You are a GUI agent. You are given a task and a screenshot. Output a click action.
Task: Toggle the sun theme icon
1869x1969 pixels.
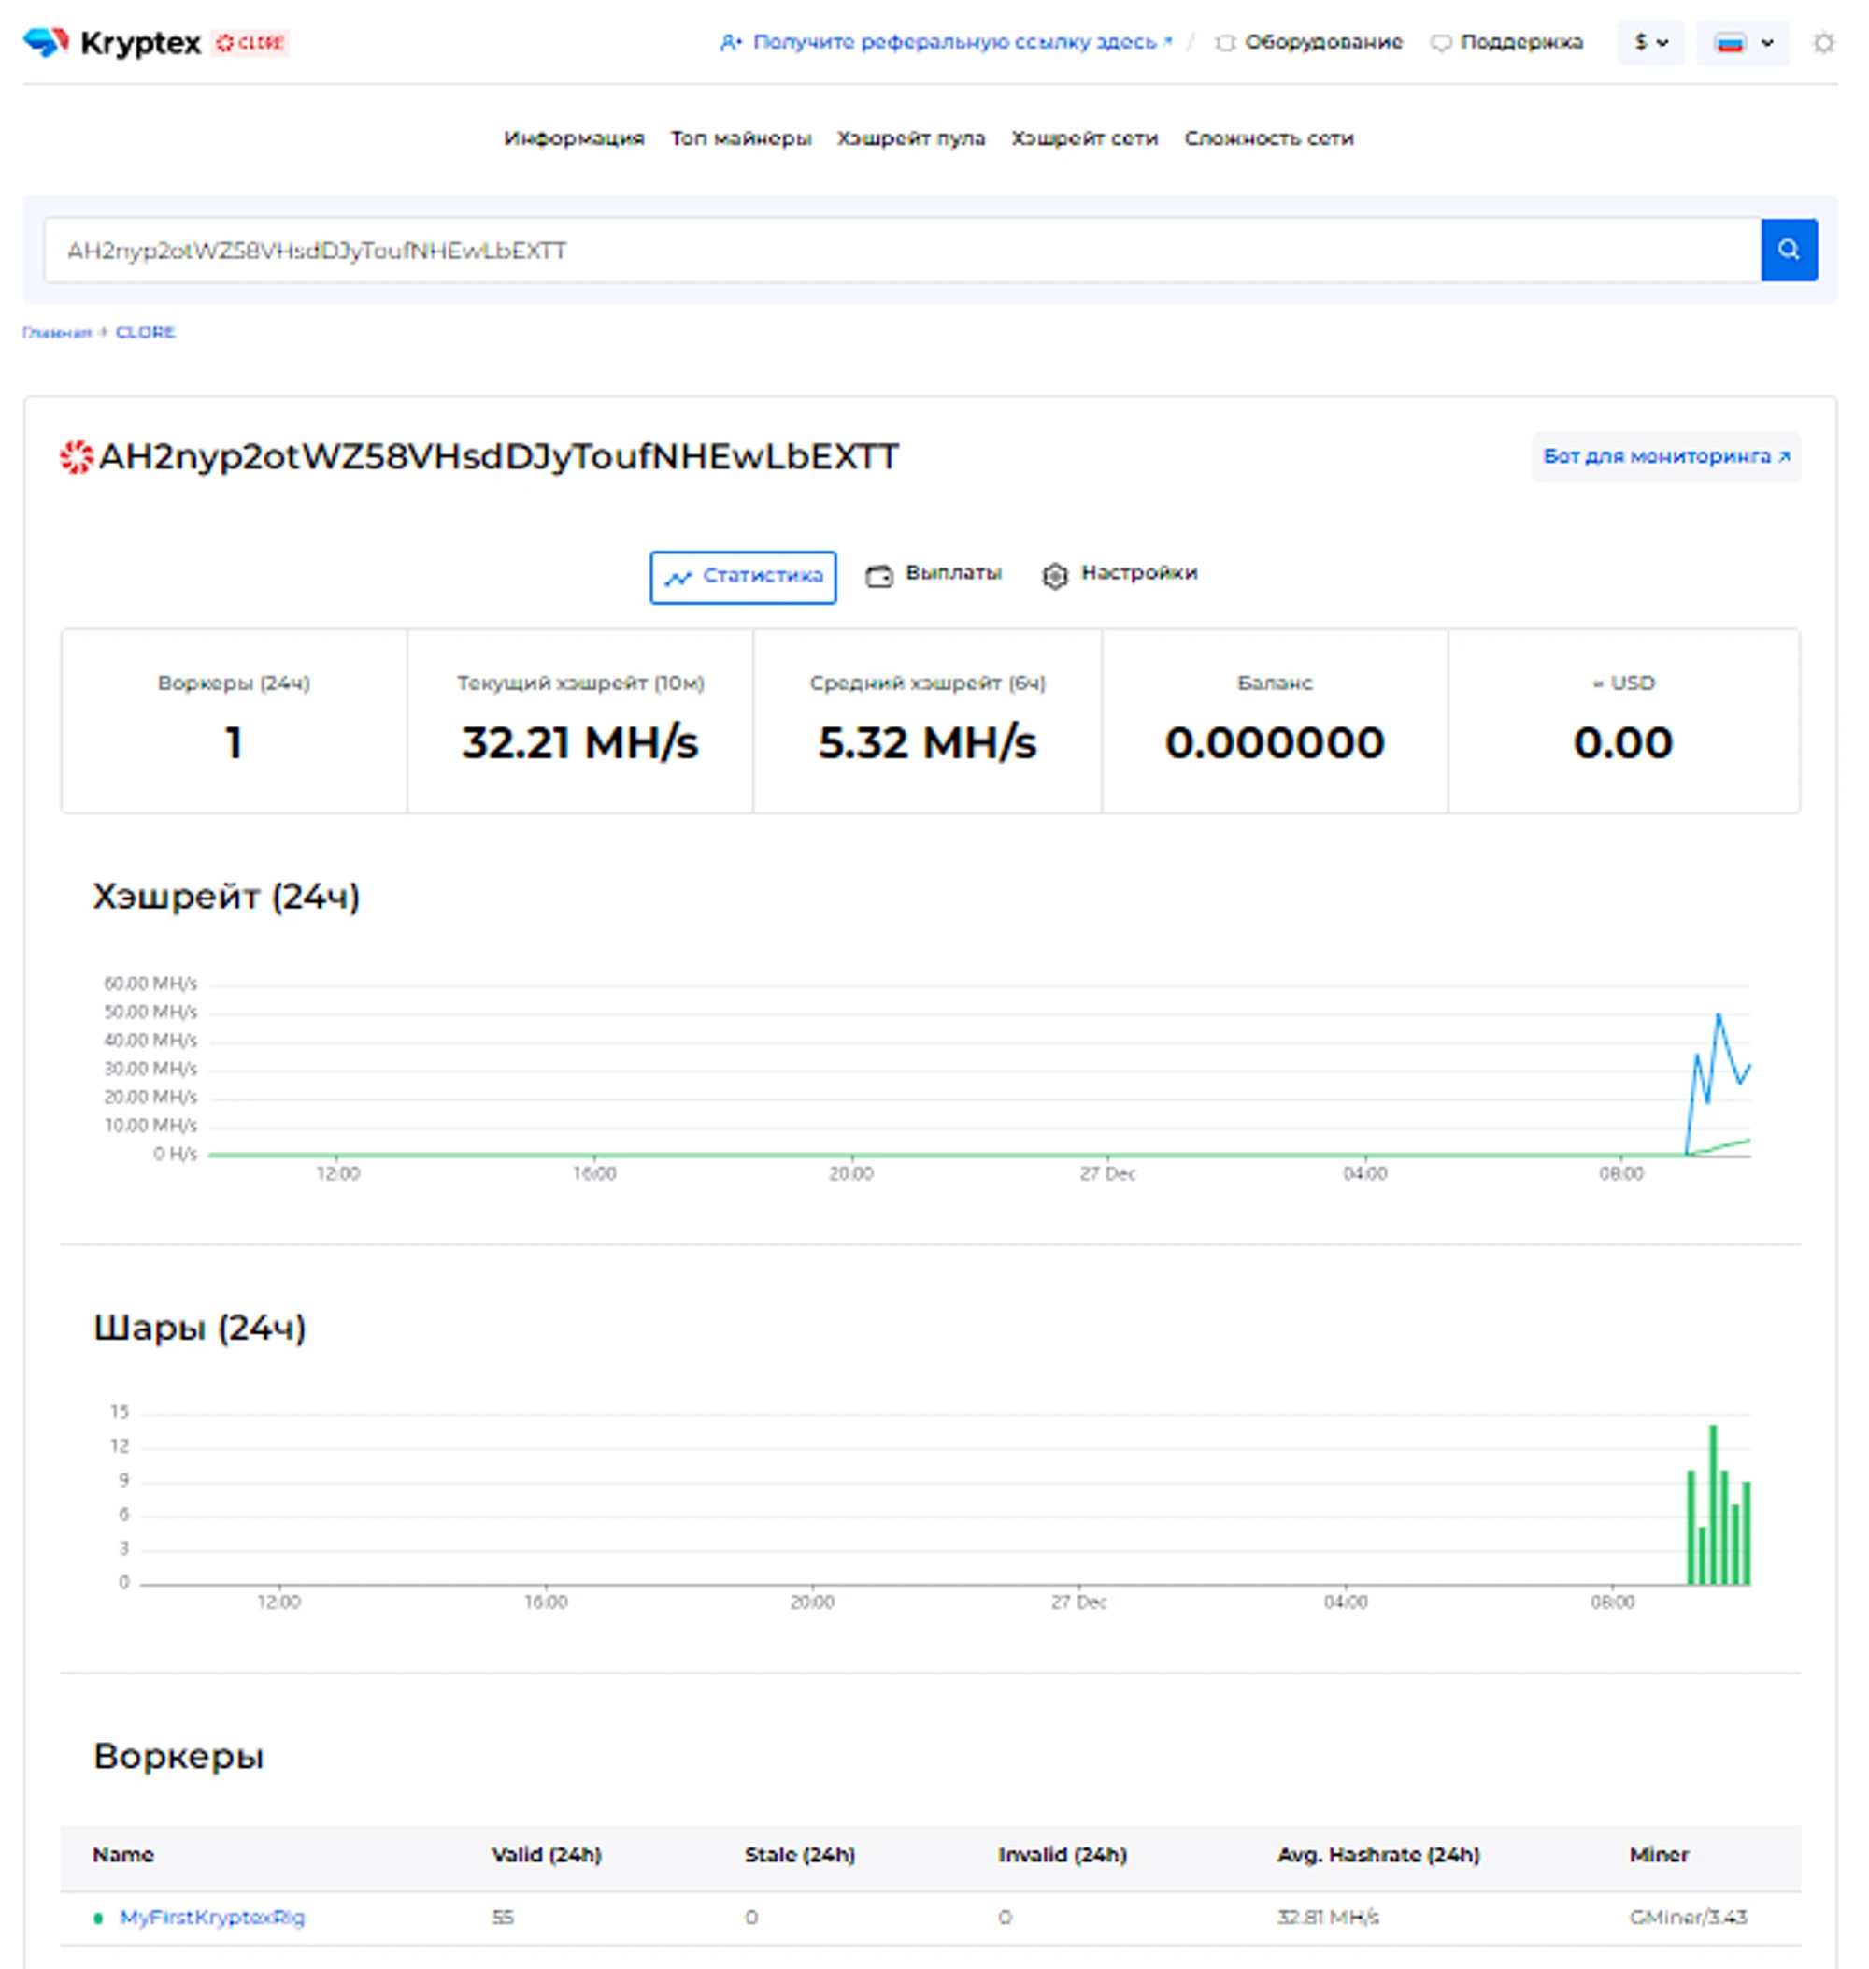click(x=1822, y=43)
